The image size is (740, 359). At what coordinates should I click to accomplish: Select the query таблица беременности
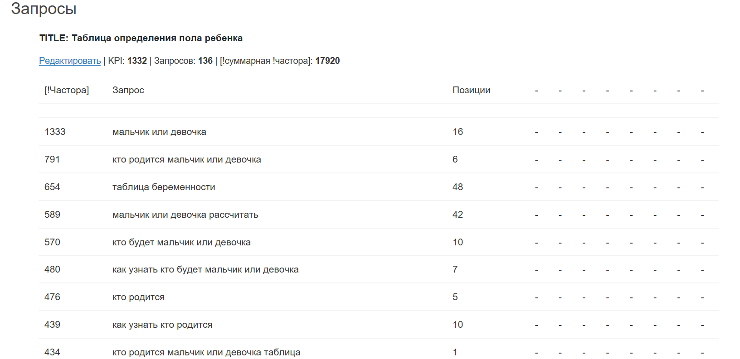(x=164, y=187)
